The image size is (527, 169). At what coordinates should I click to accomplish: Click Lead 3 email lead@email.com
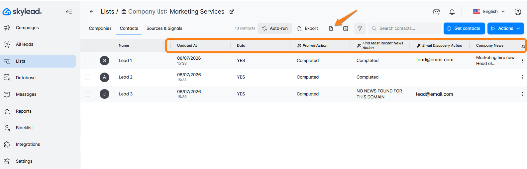(x=434, y=94)
